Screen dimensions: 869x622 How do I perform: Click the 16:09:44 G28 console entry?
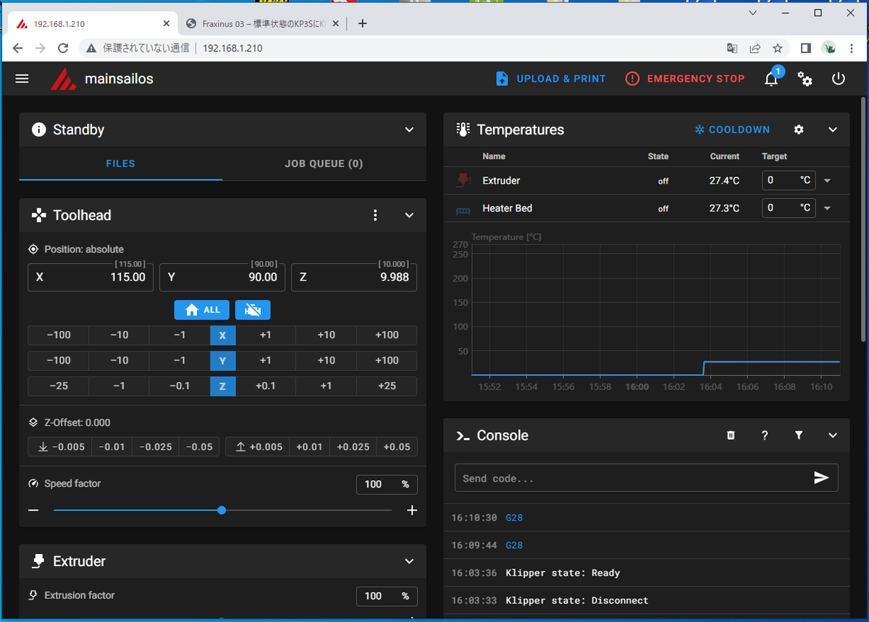(514, 545)
